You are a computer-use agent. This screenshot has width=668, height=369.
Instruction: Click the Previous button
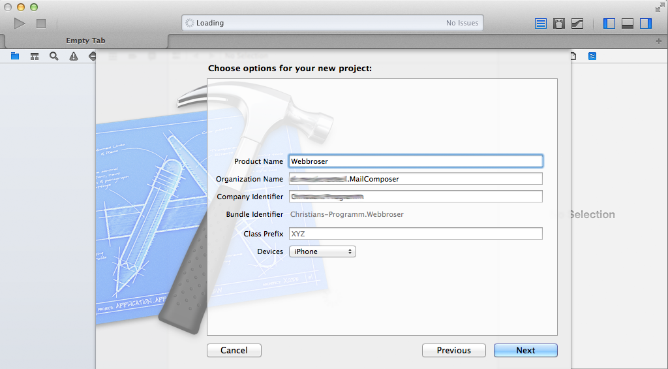454,350
